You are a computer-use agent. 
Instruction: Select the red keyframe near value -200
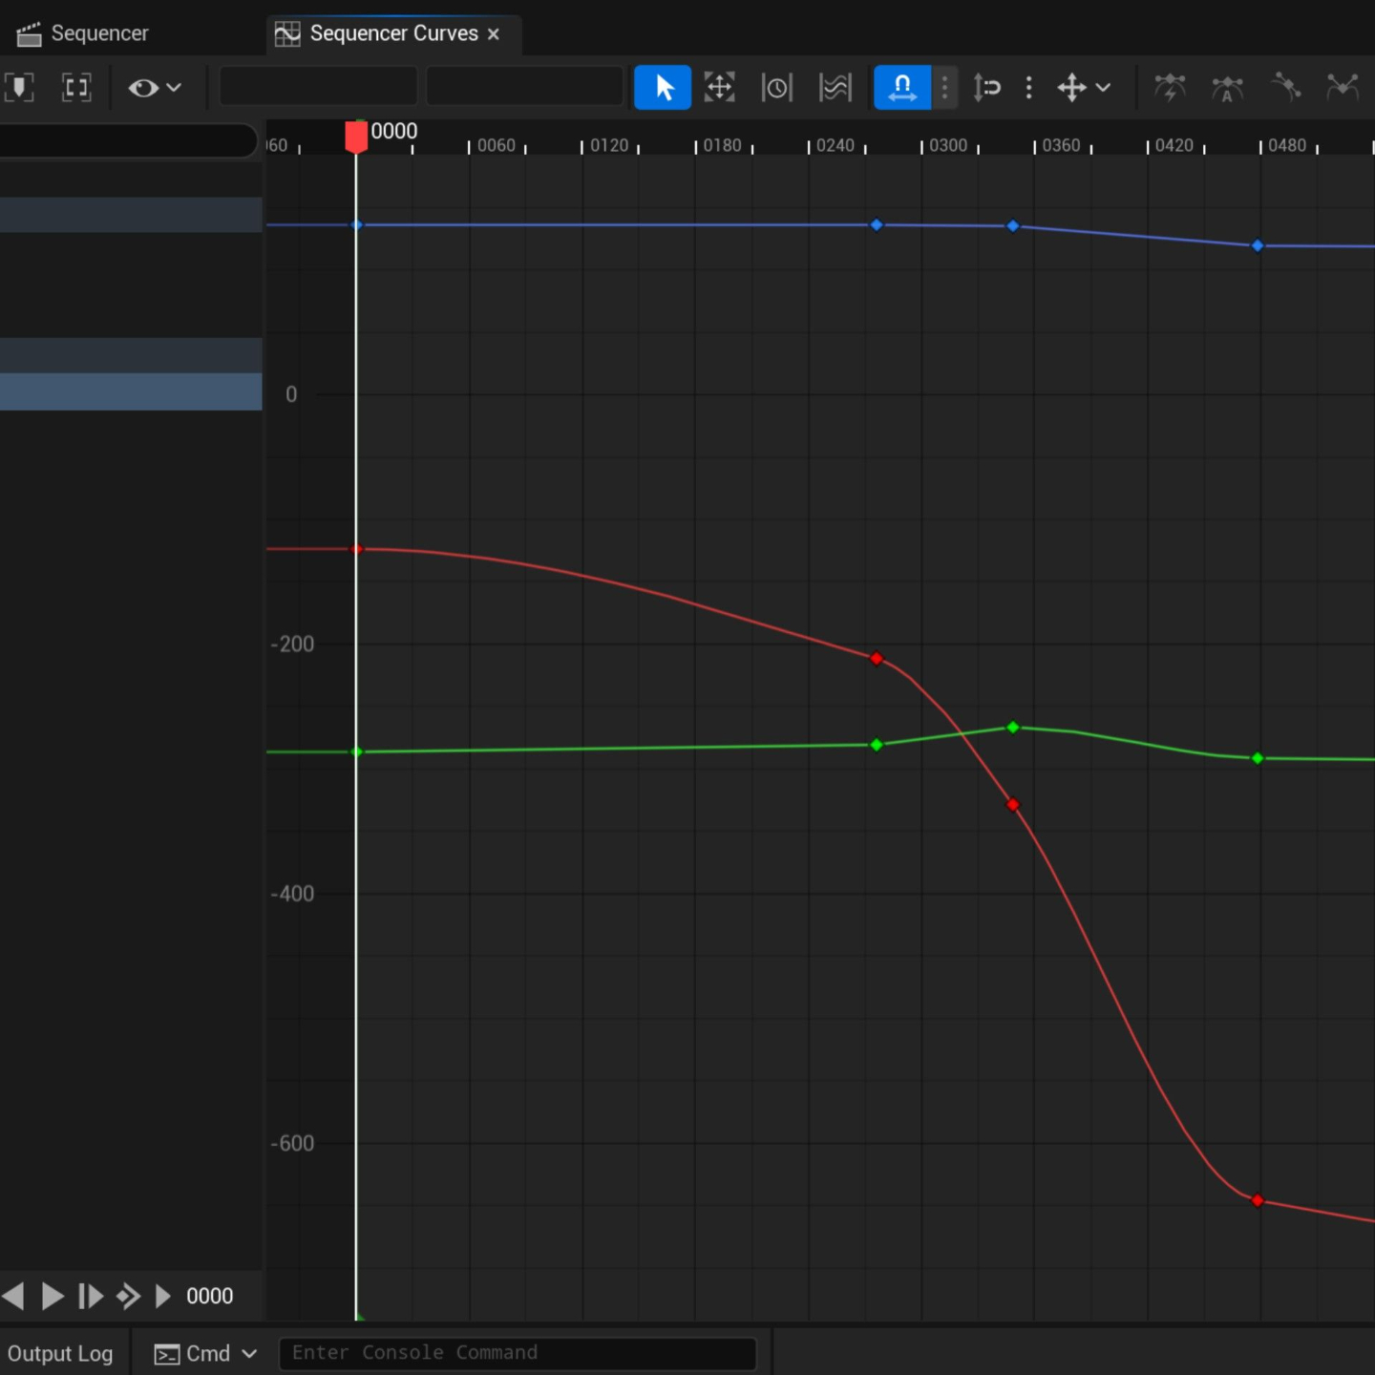877,659
